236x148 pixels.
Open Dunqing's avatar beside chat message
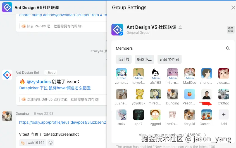tap(7, 116)
